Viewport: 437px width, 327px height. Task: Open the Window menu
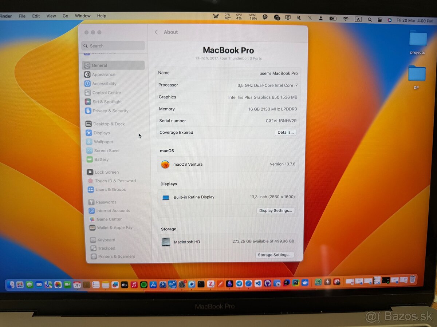[83, 16]
